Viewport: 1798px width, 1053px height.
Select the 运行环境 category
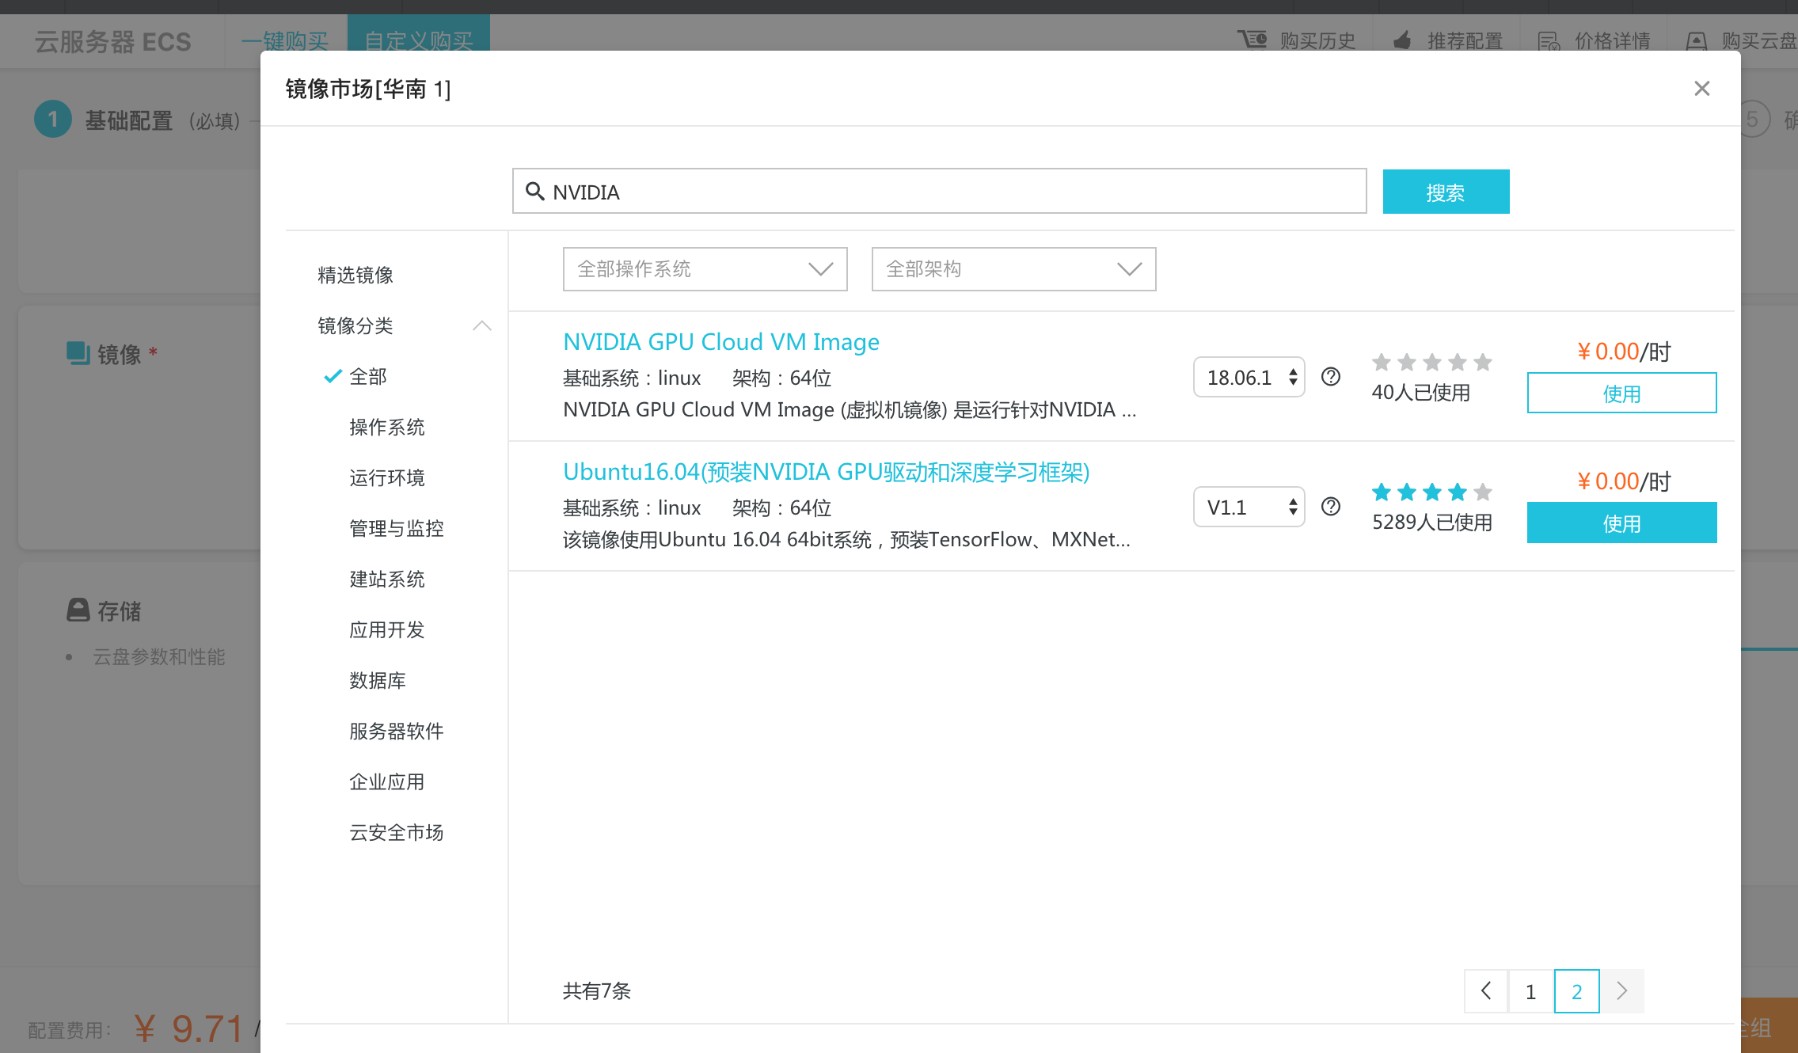point(387,477)
